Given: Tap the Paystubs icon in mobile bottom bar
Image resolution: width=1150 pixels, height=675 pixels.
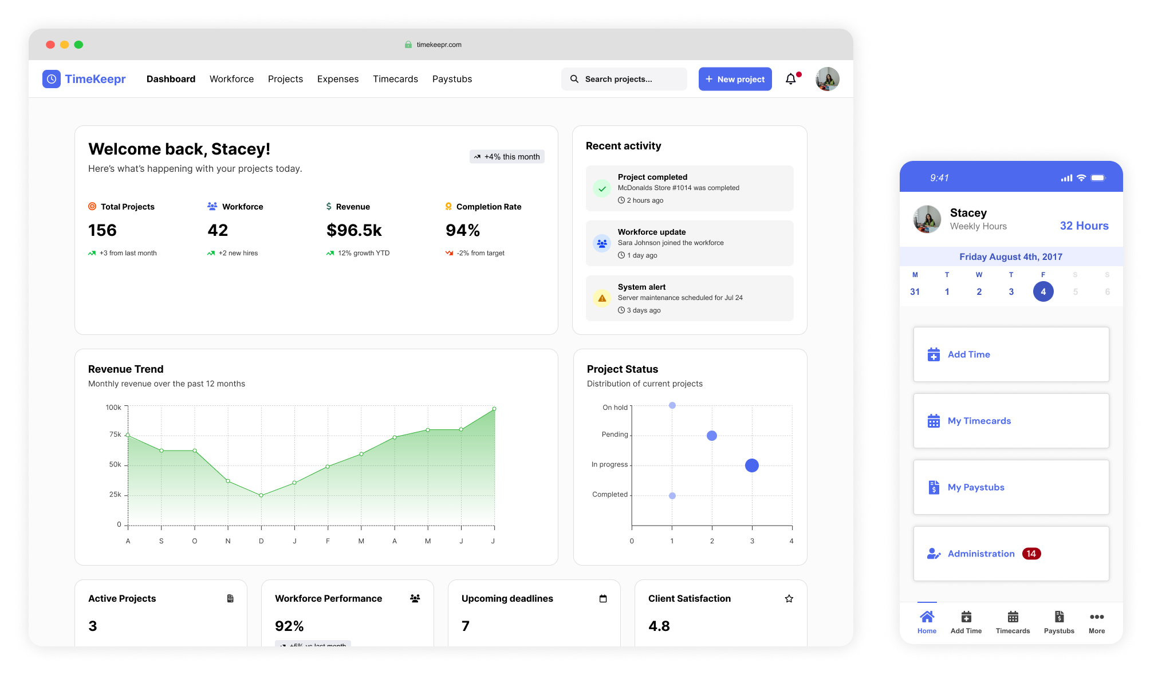Looking at the screenshot, I should click(1059, 617).
